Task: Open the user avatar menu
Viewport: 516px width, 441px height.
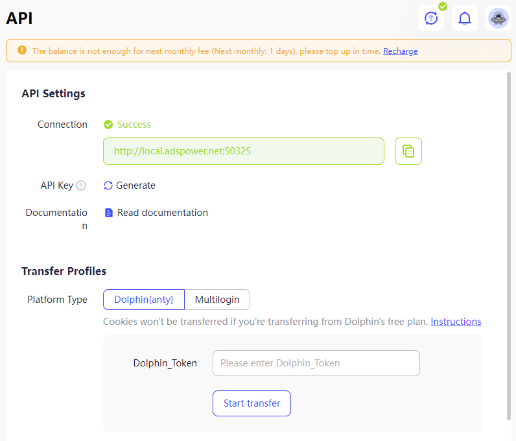Action: (x=498, y=18)
